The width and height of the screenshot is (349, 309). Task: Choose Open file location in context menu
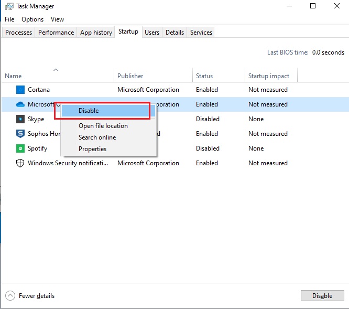tap(108, 126)
